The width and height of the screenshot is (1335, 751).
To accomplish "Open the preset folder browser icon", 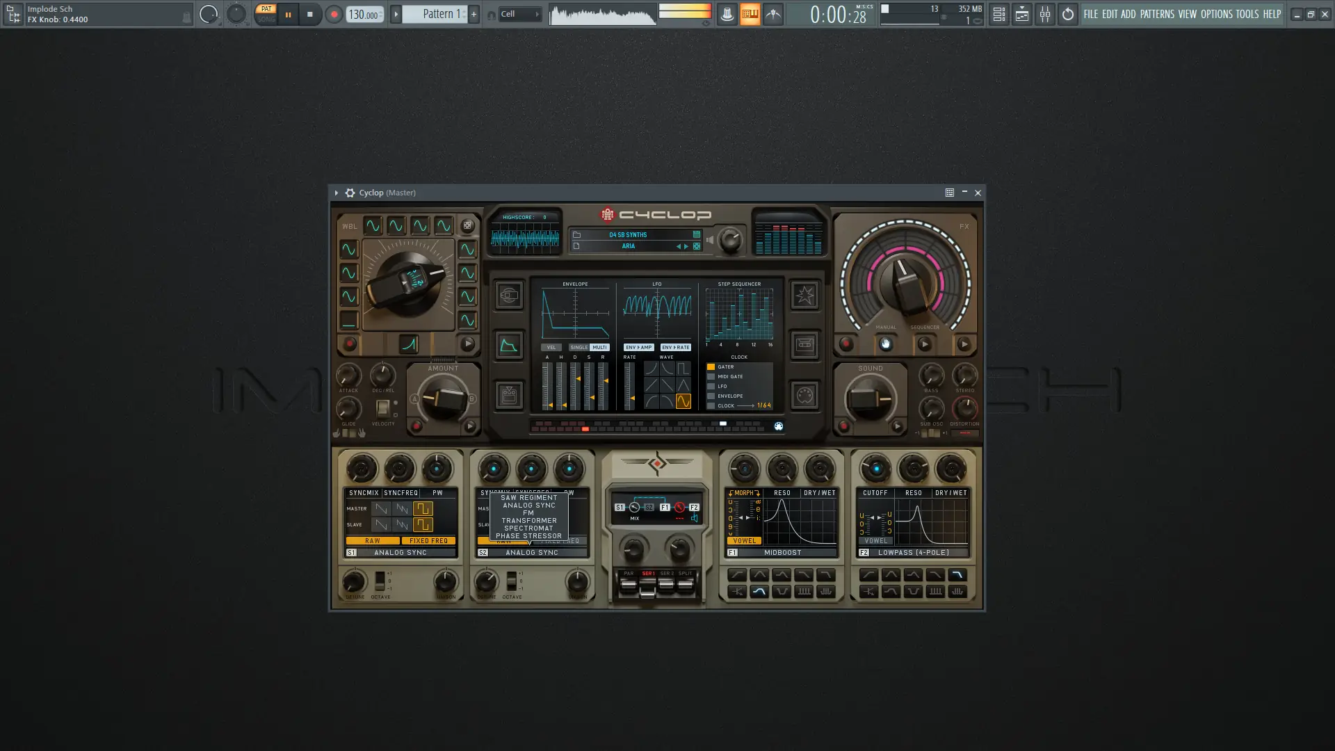I will [x=576, y=235].
